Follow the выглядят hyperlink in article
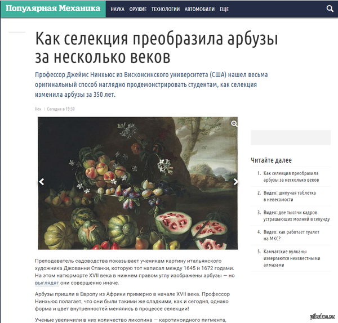 (x=47, y=283)
